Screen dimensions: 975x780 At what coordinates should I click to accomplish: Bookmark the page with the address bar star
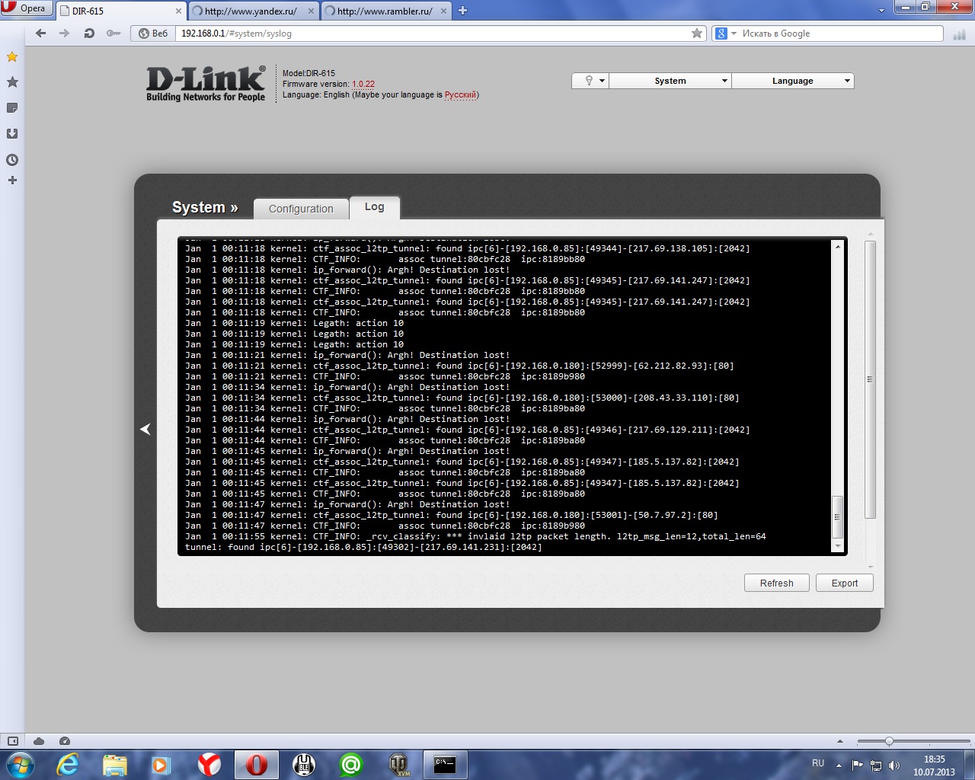[696, 34]
